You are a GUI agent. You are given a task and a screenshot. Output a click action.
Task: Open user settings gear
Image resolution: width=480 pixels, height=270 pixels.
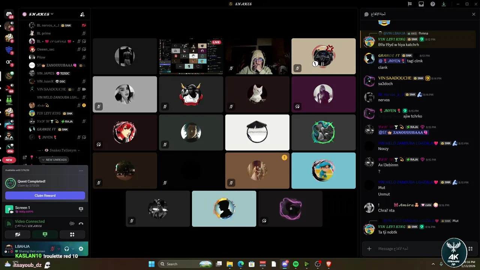click(81, 249)
